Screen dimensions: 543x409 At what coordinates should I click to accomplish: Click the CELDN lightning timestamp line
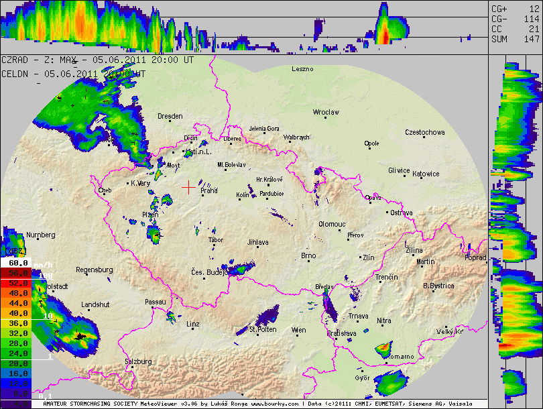pyautogui.click(x=74, y=74)
